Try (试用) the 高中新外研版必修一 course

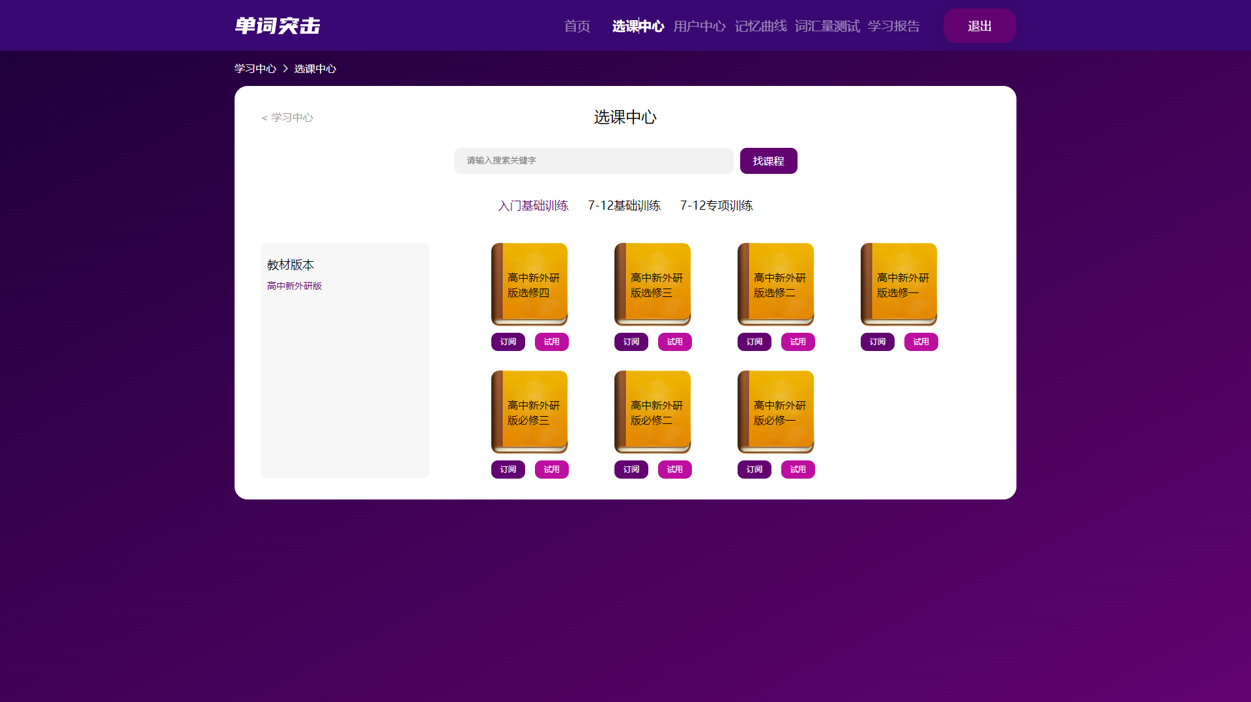coord(798,470)
